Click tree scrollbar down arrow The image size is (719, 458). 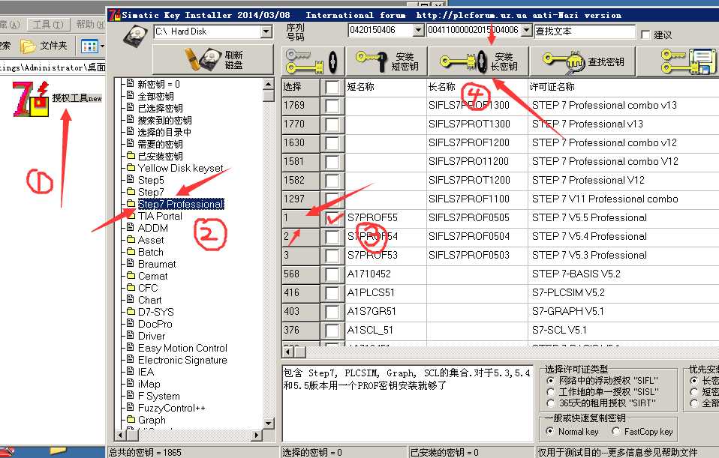[x=269, y=424]
